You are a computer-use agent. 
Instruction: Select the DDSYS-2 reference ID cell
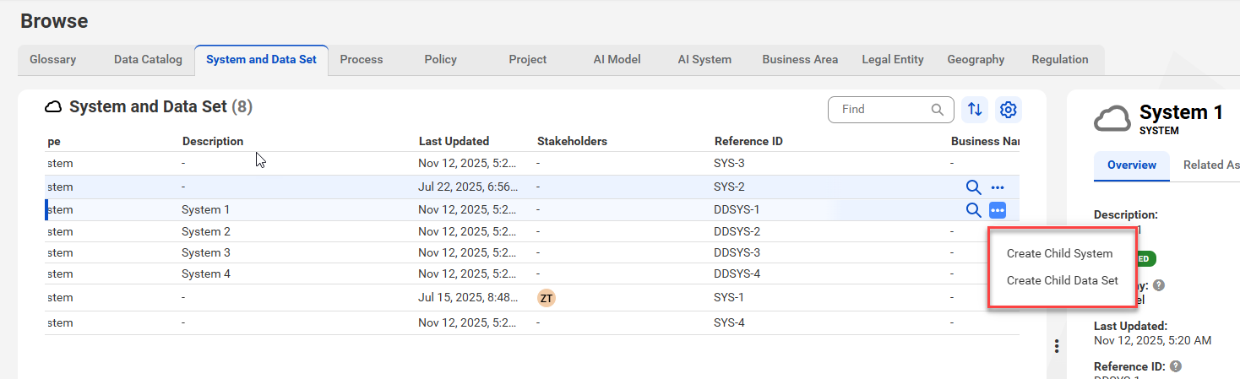coord(737,232)
